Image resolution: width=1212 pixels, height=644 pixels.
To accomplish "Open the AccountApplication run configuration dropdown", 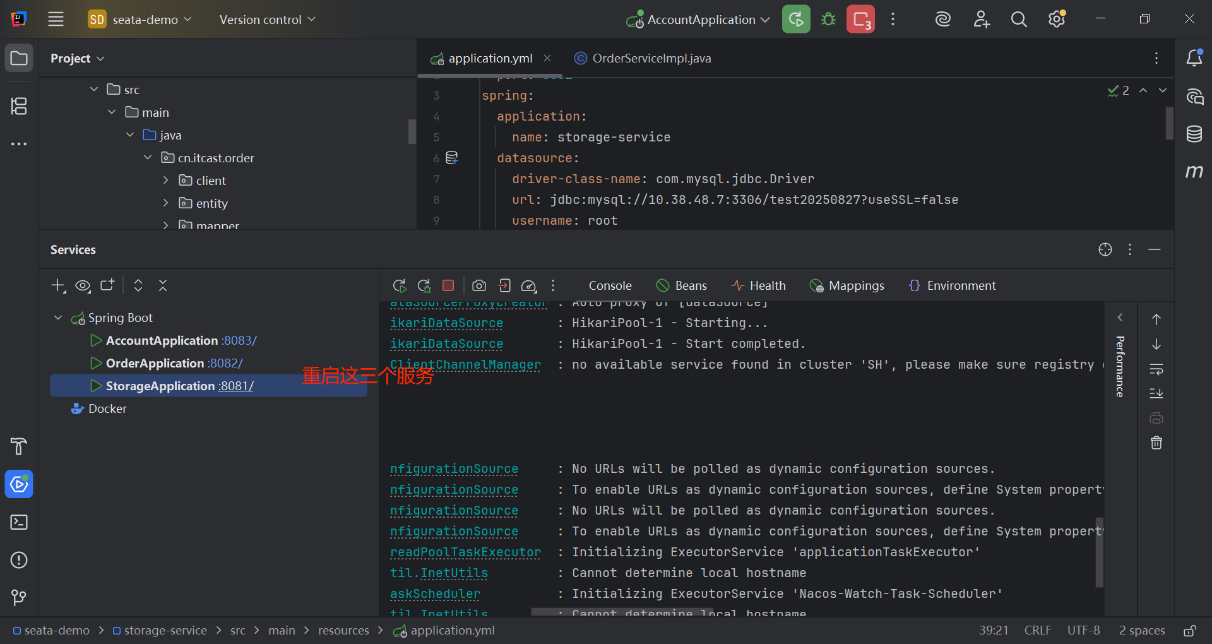I will pos(698,20).
